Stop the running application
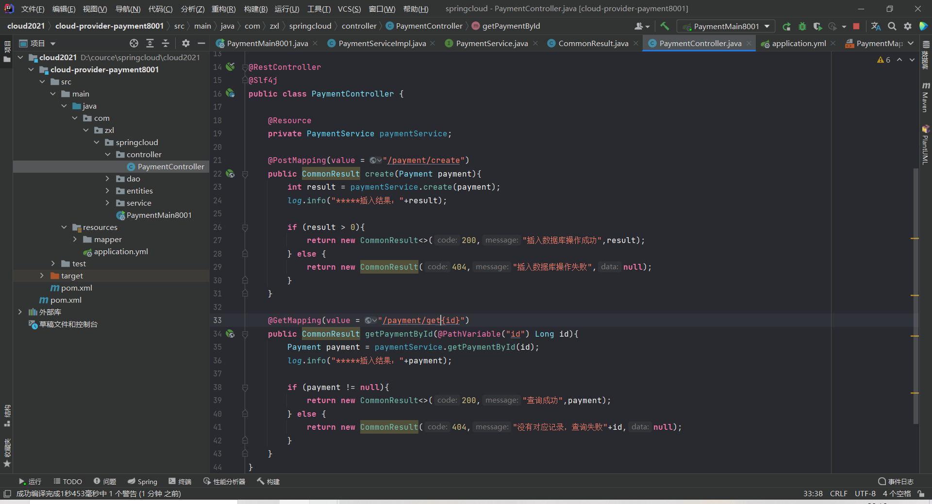The width and height of the screenshot is (932, 504). click(x=857, y=26)
